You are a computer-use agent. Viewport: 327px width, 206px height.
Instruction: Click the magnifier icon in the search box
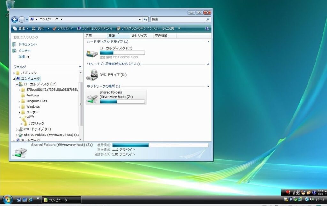(208, 19)
